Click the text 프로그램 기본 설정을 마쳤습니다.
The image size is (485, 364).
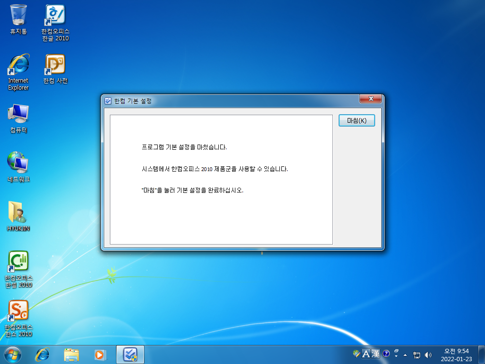(184, 147)
